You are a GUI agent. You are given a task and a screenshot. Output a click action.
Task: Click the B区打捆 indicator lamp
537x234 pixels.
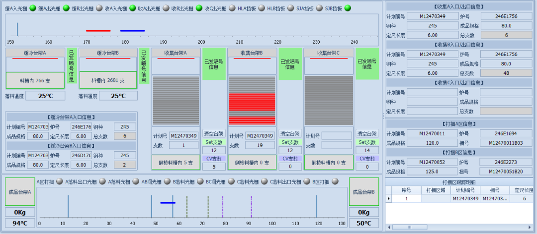tap(335, 181)
